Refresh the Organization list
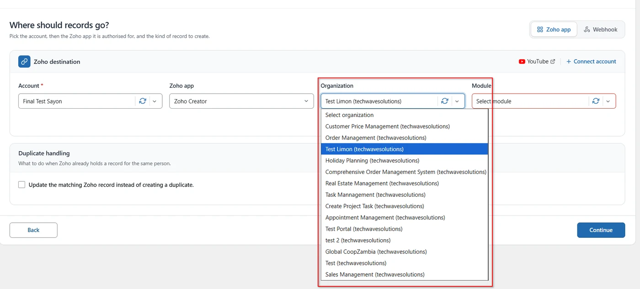The image size is (640, 289). coord(445,101)
